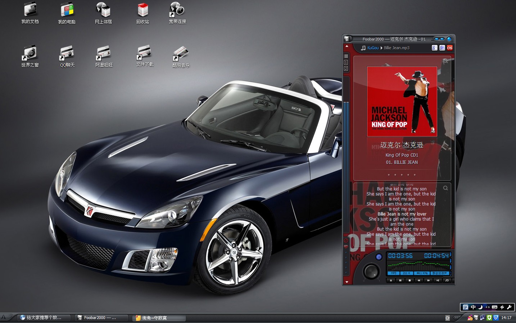Open the 回收站 recycle bin icon

(143, 13)
